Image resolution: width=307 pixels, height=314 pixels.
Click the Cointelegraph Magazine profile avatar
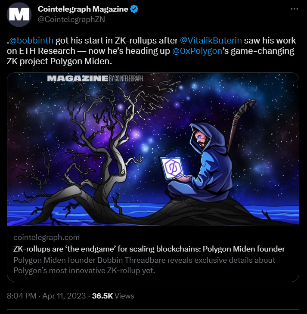pyautogui.click(x=19, y=14)
